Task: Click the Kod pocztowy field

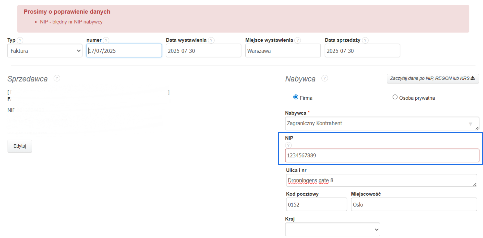Action: click(316, 205)
